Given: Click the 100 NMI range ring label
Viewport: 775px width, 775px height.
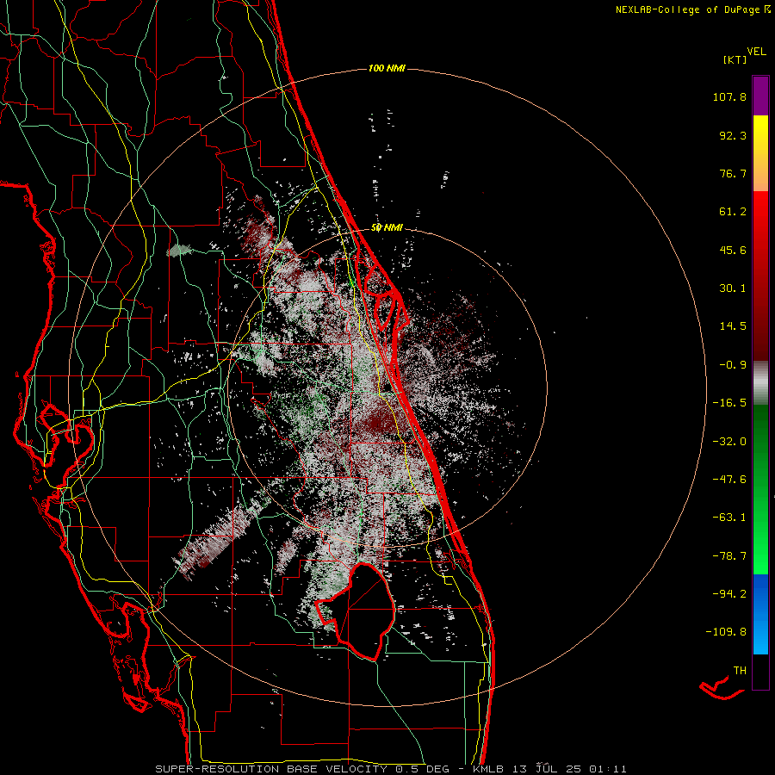Looking at the screenshot, I should click(x=387, y=68).
